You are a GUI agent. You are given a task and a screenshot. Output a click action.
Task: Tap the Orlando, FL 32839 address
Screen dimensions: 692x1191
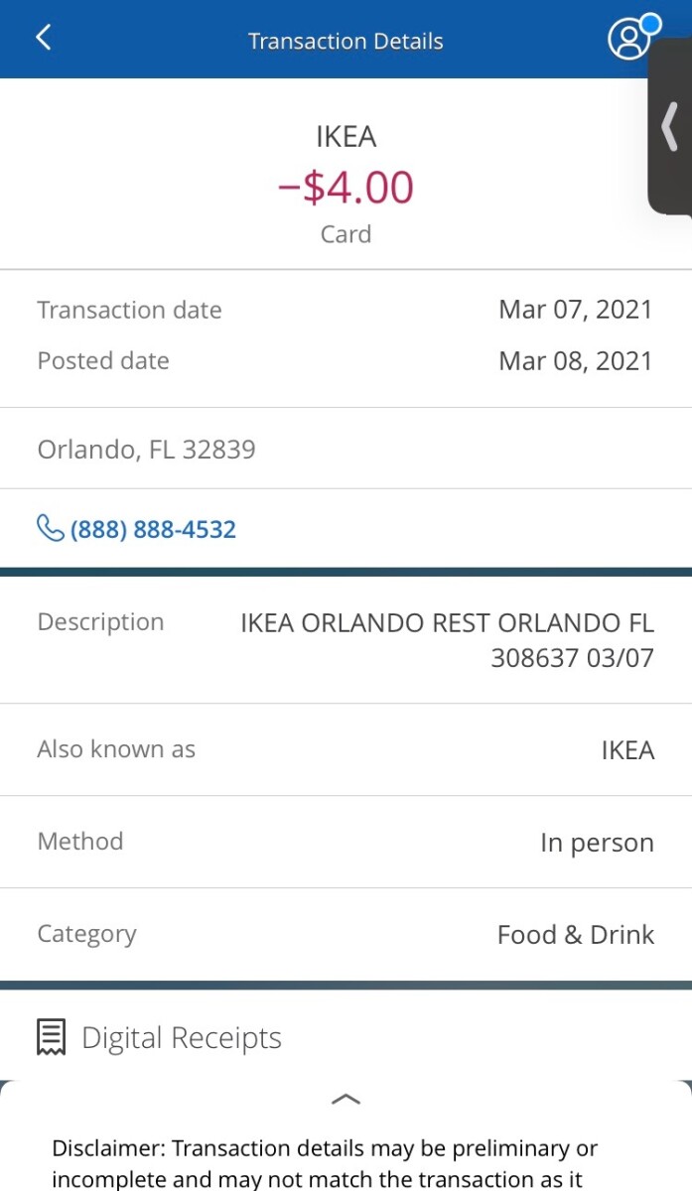coord(146,450)
